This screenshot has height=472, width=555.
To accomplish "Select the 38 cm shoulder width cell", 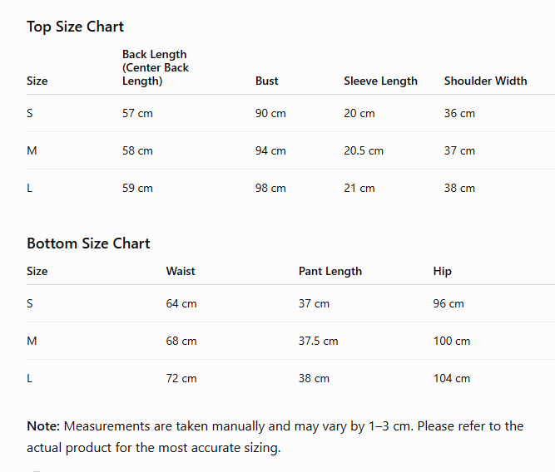I will pyautogui.click(x=459, y=188).
